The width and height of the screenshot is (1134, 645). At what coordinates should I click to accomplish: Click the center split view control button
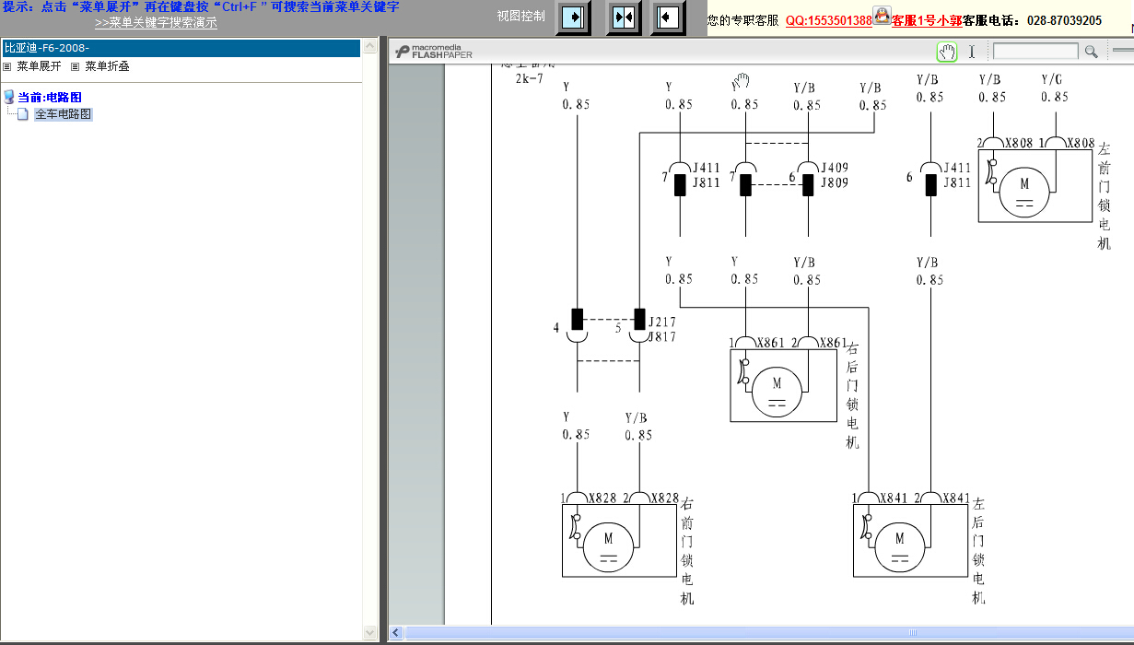point(623,18)
